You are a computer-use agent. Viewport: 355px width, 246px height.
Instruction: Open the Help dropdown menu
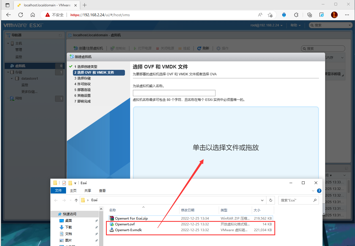[x=295, y=25]
